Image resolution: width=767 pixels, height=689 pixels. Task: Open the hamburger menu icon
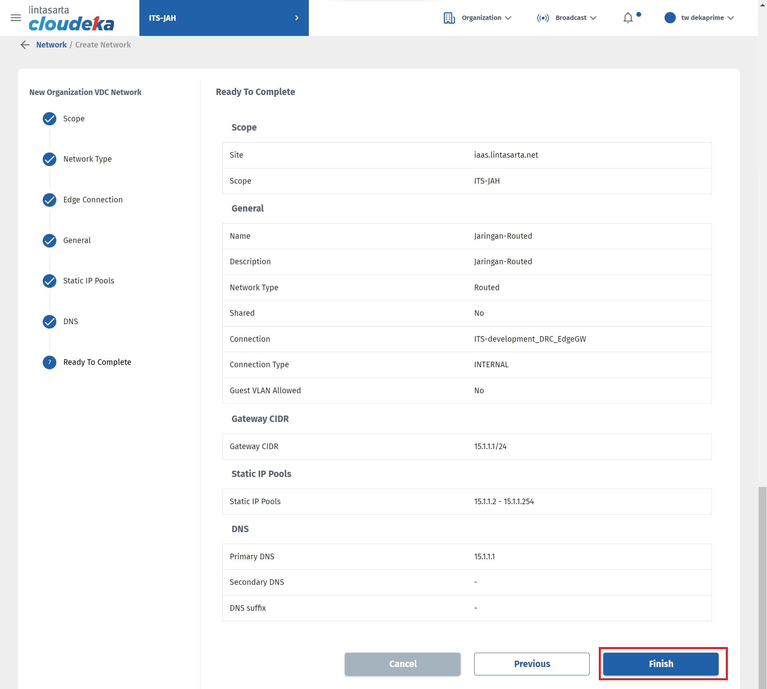[16, 18]
